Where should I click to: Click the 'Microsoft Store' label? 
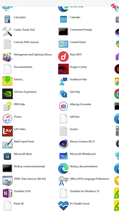click(23, 154)
